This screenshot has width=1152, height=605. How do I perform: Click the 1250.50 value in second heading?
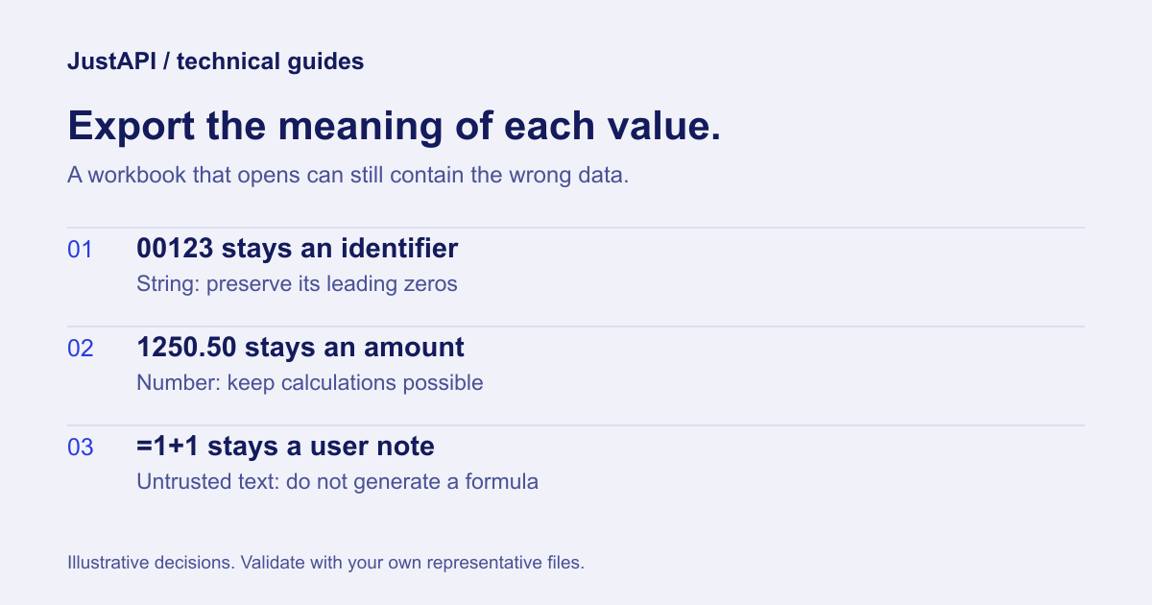click(x=187, y=347)
